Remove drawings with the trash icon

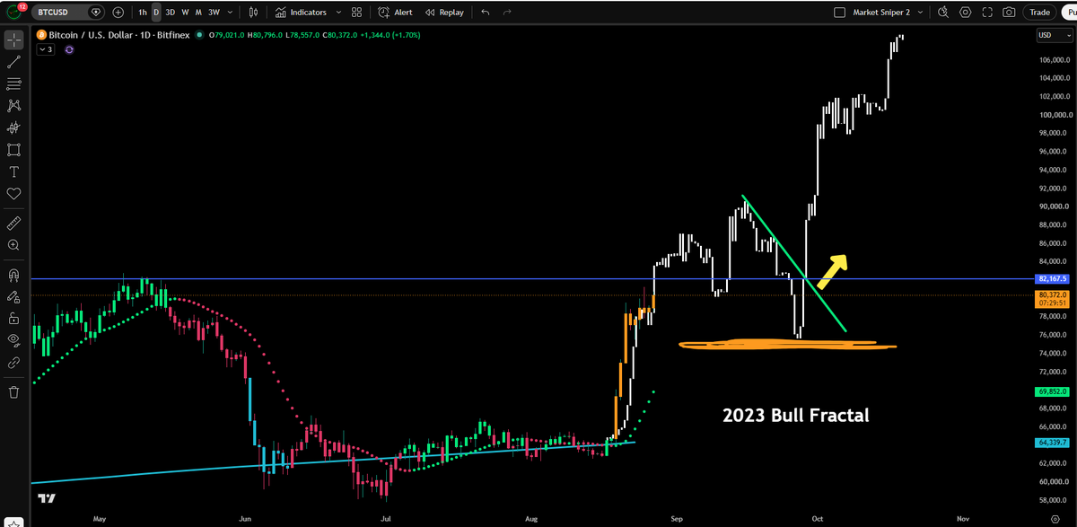(x=14, y=392)
